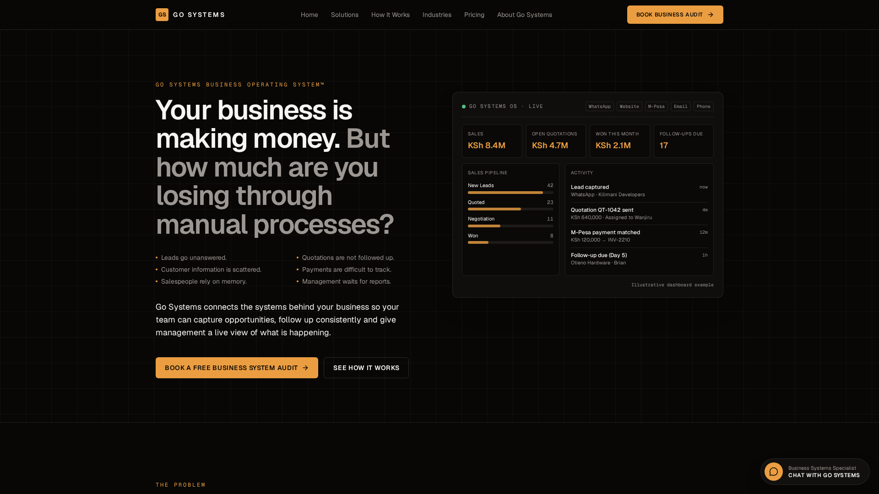Click 'Salespeople rely on memory.' bullet
This screenshot has height=494, width=879.
tap(204, 282)
